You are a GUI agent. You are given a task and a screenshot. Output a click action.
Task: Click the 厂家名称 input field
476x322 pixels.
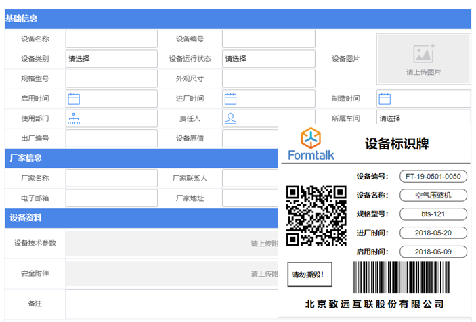(111, 179)
